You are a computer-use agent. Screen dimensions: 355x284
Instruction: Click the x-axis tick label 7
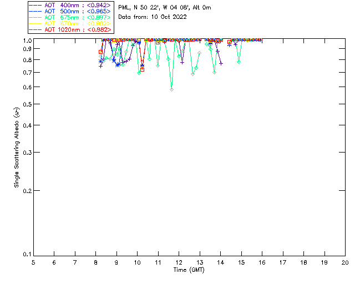[75, 262]
